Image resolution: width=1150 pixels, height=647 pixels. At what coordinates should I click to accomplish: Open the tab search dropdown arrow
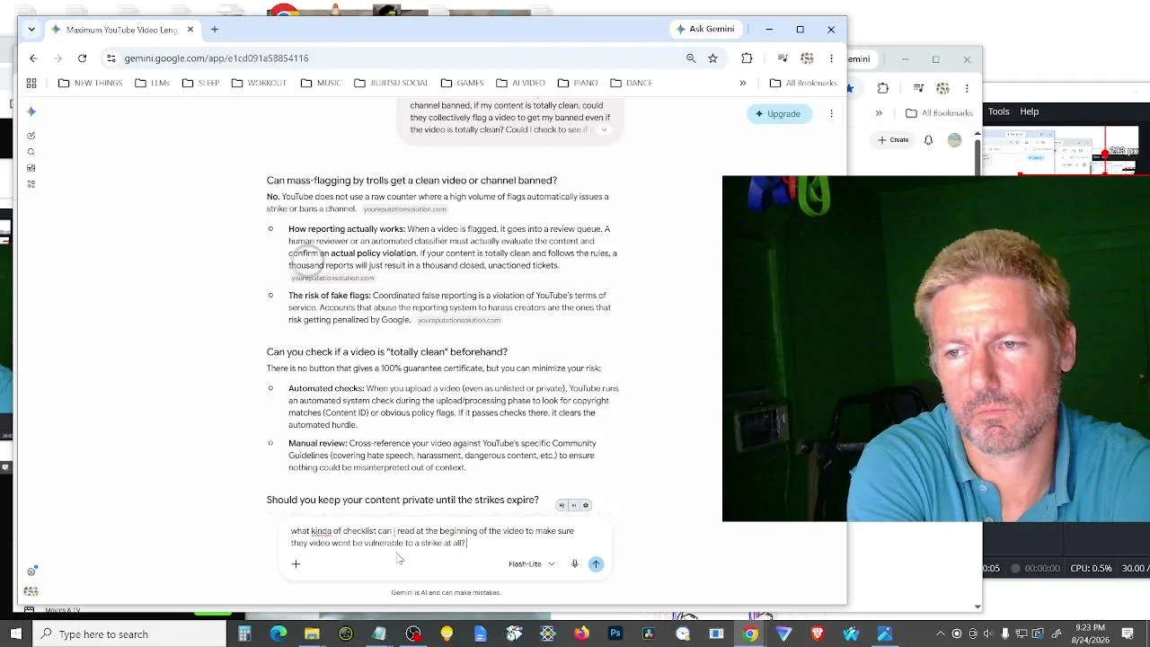click(x=31, y=30)
